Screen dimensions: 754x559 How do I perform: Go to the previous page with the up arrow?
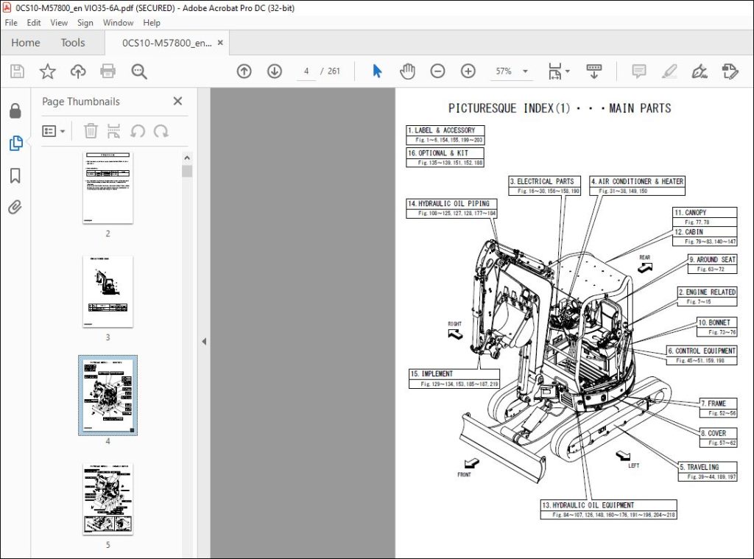[x=244, y=71]
